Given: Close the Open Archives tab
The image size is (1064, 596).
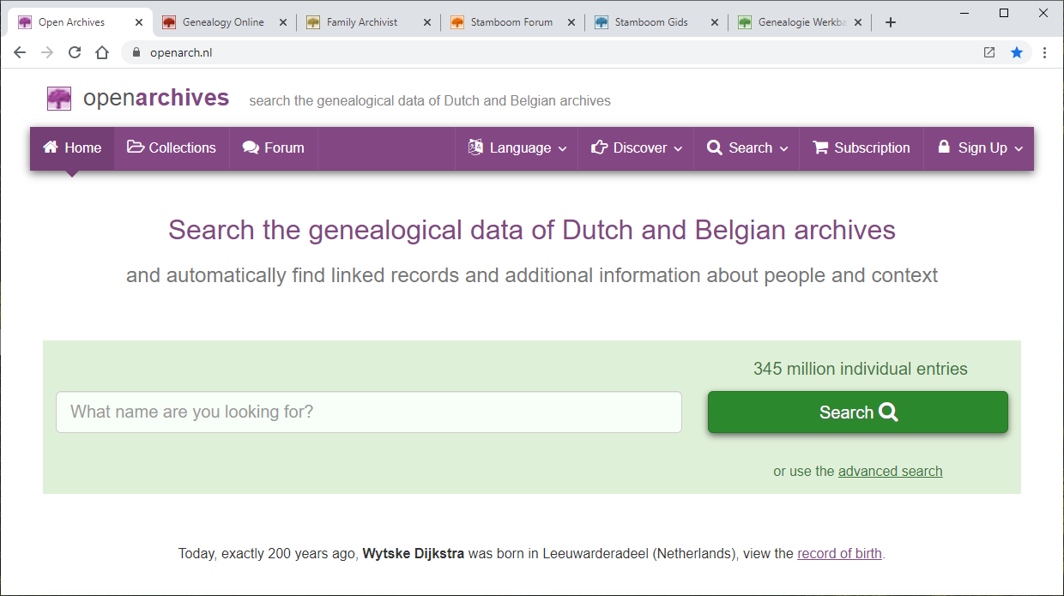Looking at the screenshot, I should pyautogui.click(x=139, y=22).
